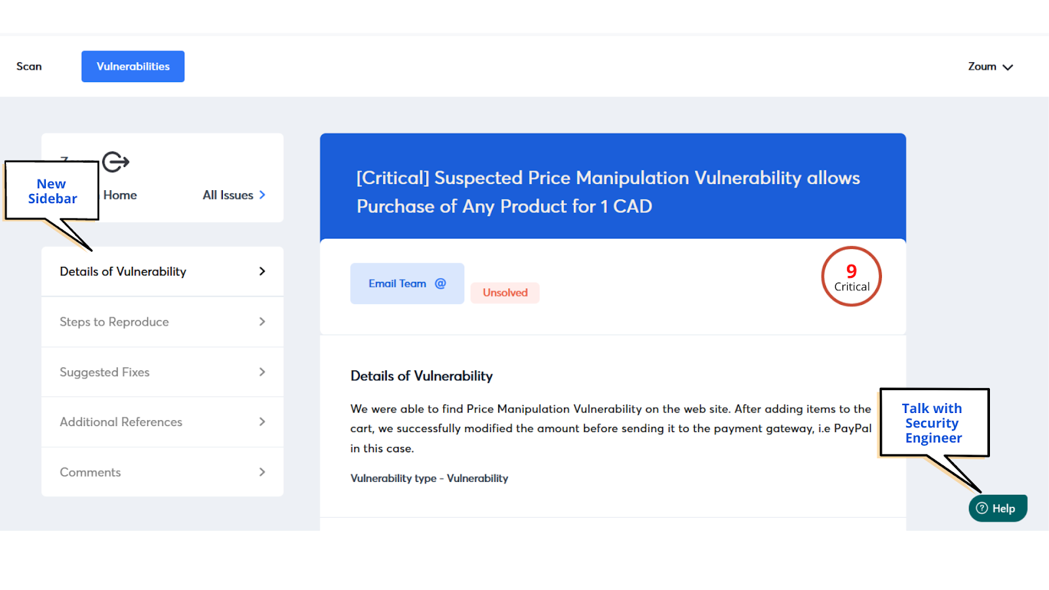This screenshot has height=590, width=1049.
Task: Select Steps to Reproduce sidebar item
Action: (x=115, y=322)
